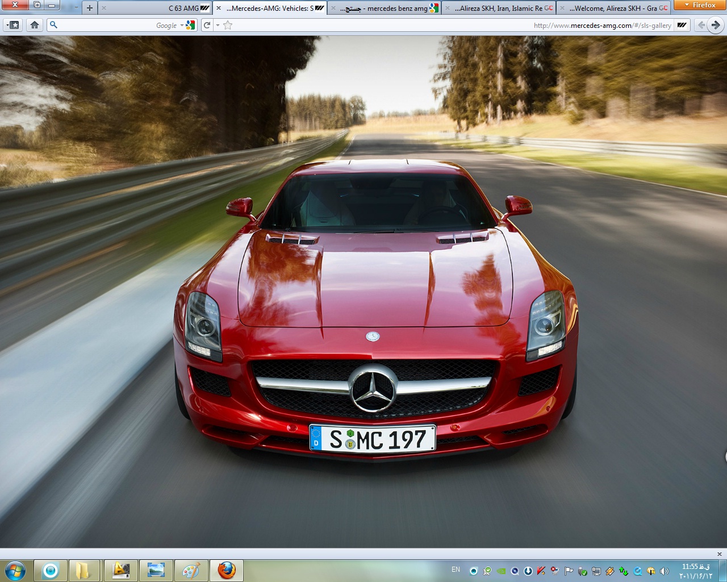Image resolution: width=727 pixels, height=582 pixels.
Task: Open Paint from the taskbar
Action: click(x=191, y=571)
